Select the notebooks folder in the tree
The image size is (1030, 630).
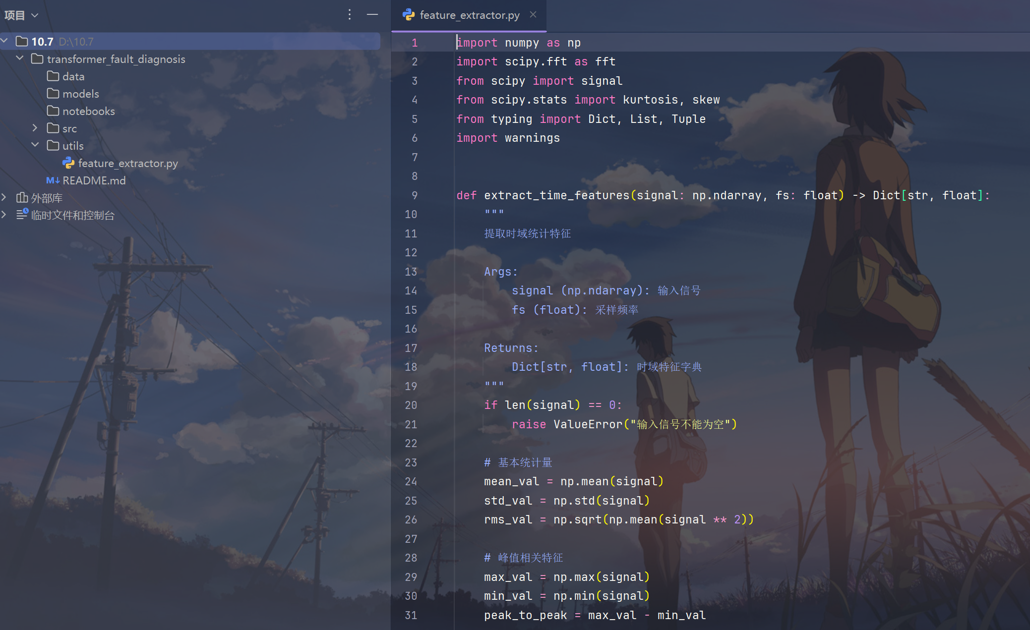(88, 111)
